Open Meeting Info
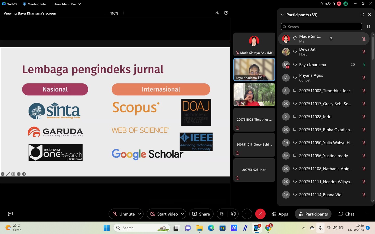The height and width of the screenshot is (234, 375). click(x=34, y=4)
